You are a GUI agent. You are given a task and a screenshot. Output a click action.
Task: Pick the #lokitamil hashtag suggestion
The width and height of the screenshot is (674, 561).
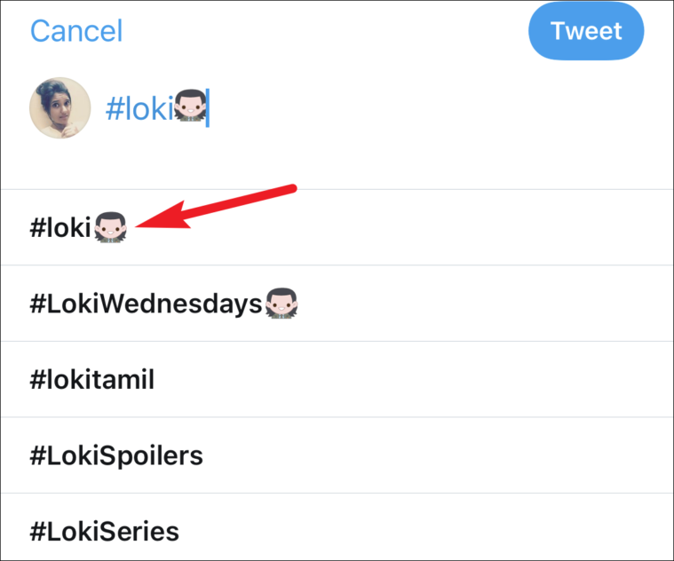click(x=92, y=380)
